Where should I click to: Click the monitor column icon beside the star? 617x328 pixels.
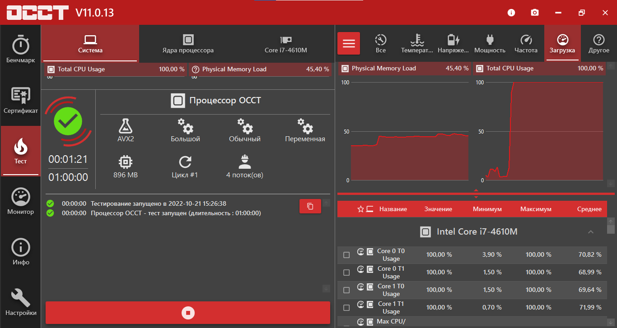[370, 209]
